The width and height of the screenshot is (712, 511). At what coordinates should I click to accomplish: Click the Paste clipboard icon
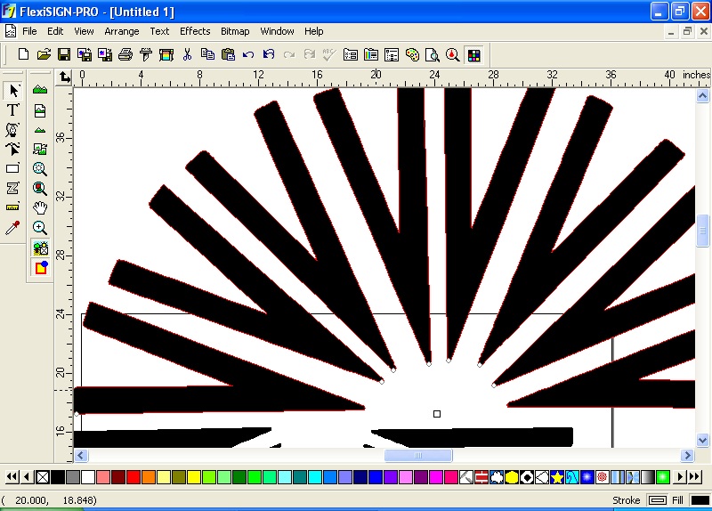[228, 55]
